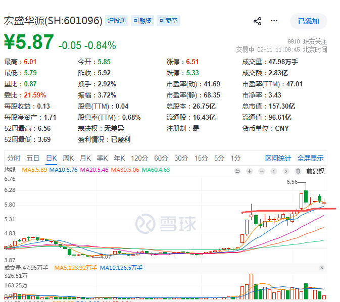Click the share icon
This screenshot has height=302, width=340.
tap(257, 21)
